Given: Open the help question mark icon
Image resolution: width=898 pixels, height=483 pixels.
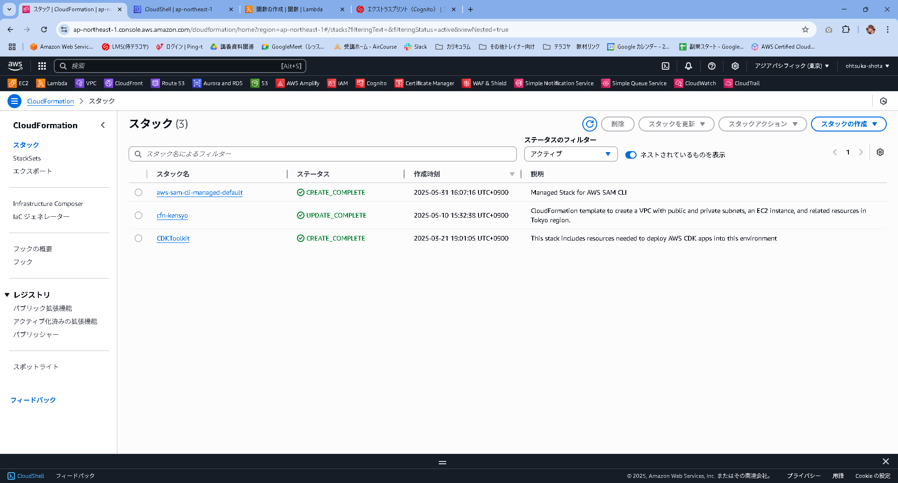Looking at the screenshot, I should point(712,66).
